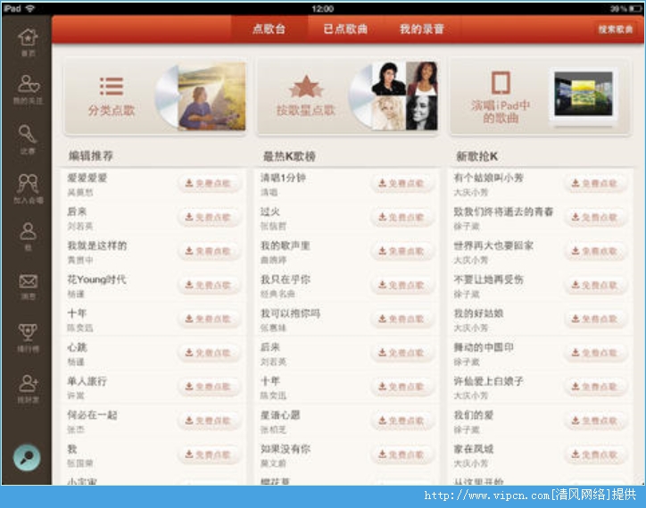Click 免费点歌 for 单人旅行

click(209, 387)
